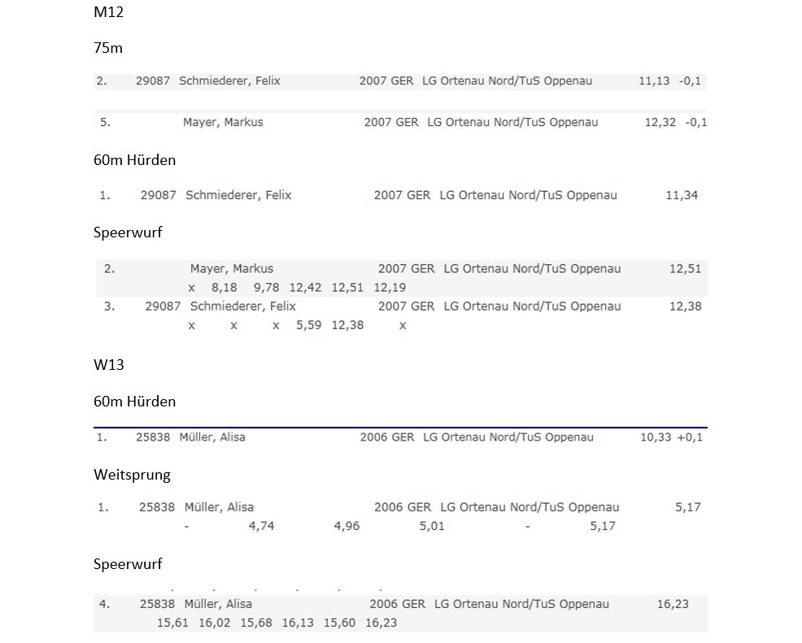Click the W13 age group heading
This screenshot has height=643, width=802.
[x=109, y=365]
